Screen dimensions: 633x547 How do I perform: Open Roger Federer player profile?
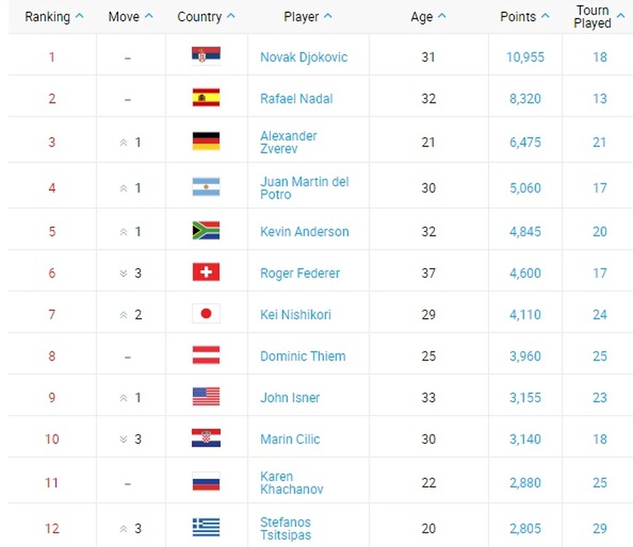[300, 273]
